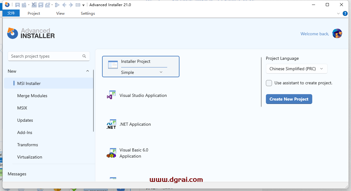351x191 pixels.
Task: Select Visual Basic 6.0 Application label
Action: (134, 153)
